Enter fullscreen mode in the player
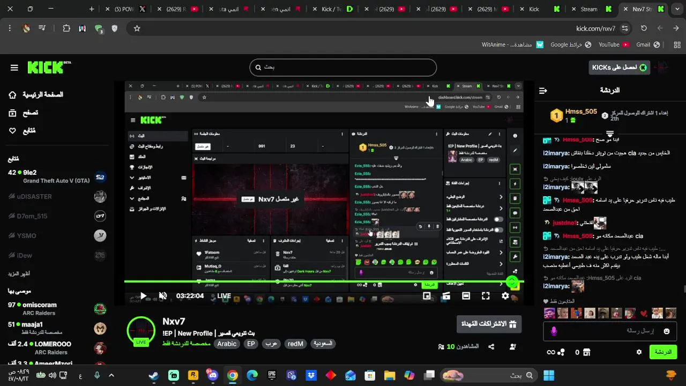Viewport: 686px width, 386px height. 486,296
